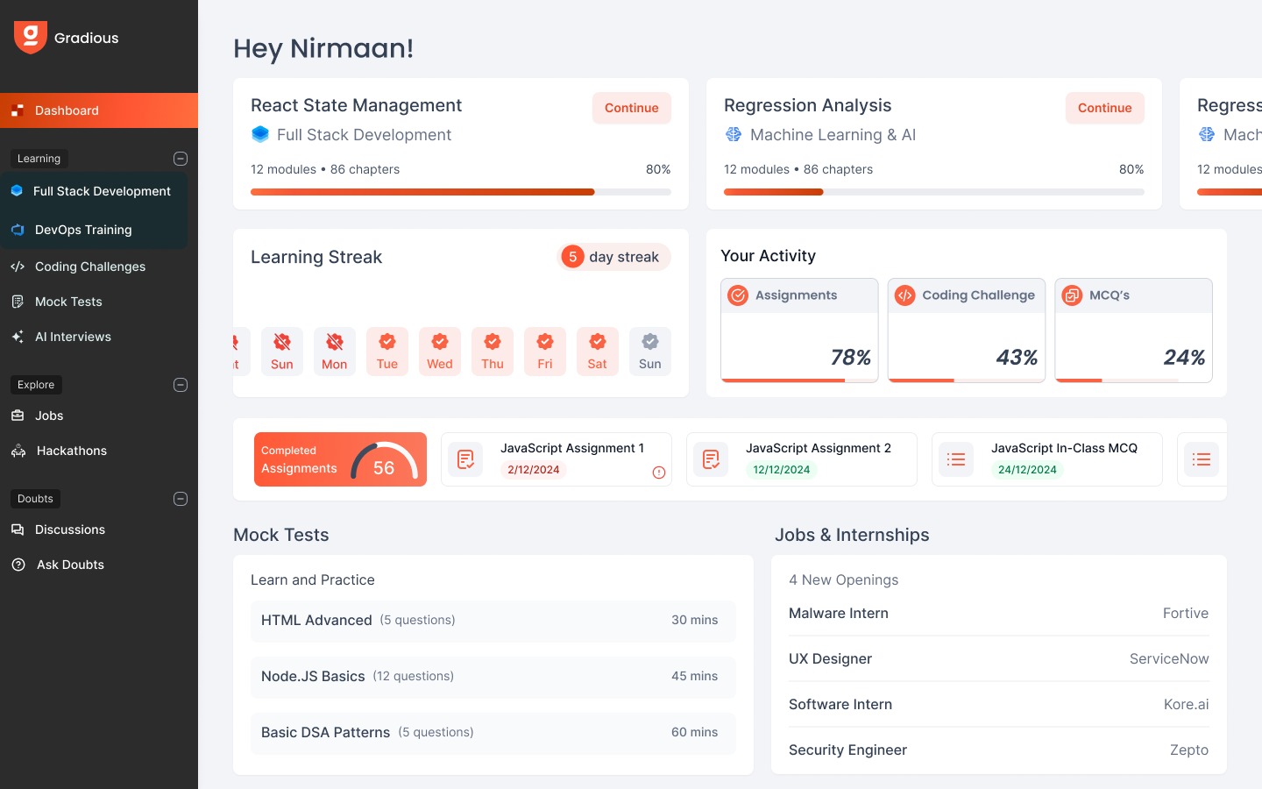Click the missed Monday streak badge
This screenshot has width=1262, height=789.
point(335,351)
